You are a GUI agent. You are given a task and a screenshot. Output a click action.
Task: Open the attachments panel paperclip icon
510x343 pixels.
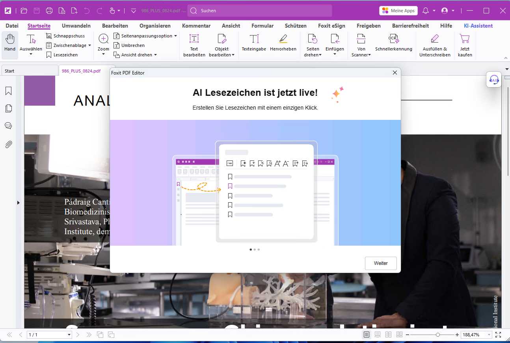pos(8,144)
